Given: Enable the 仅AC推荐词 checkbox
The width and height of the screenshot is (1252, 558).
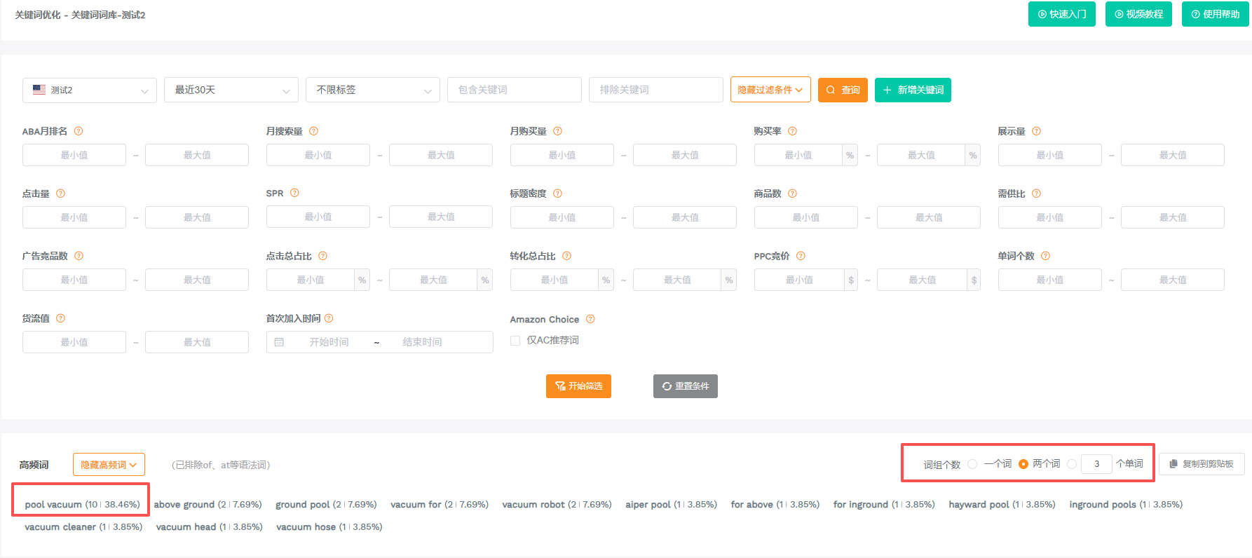Looking at the screenshot, I should (515, 341).
